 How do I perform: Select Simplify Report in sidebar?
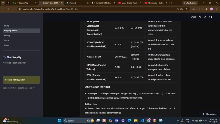pos(22,31)
